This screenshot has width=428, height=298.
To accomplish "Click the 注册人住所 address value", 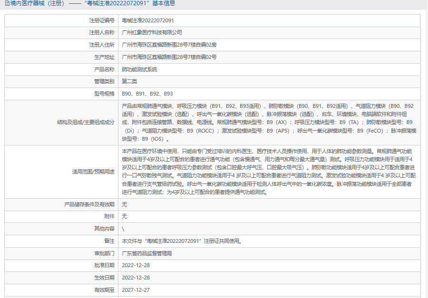I will [x=169, y=45].
